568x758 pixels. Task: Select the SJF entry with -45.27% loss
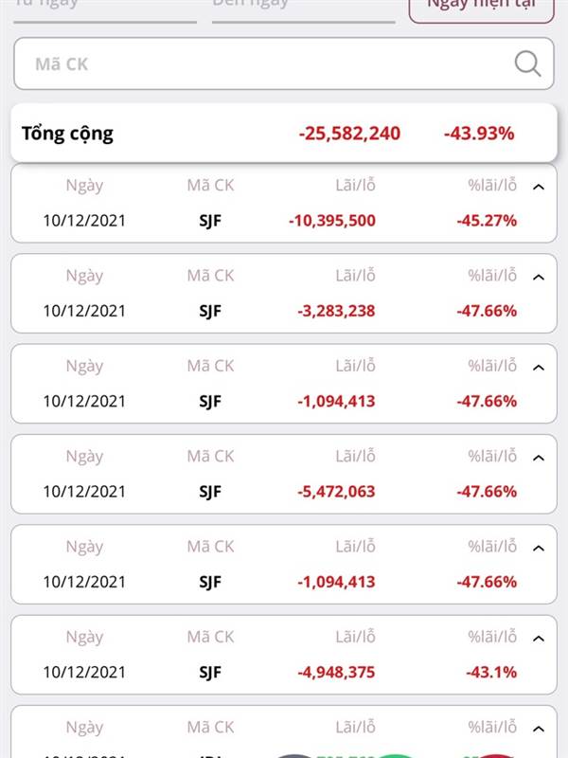point(283,204)
